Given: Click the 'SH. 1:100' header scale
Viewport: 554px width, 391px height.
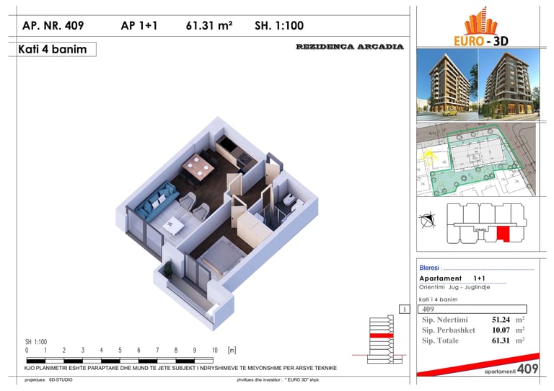Looking at the screenshot, I should pyautogui.click(x=279, y=25).
